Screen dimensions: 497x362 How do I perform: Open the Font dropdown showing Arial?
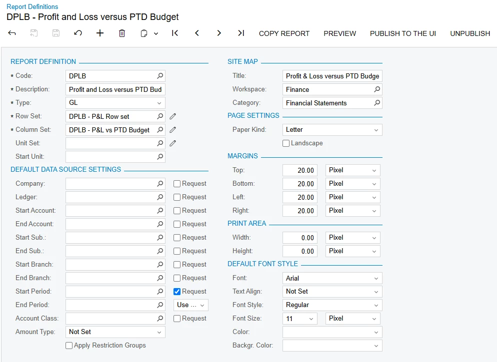click(x=332, y=278)
